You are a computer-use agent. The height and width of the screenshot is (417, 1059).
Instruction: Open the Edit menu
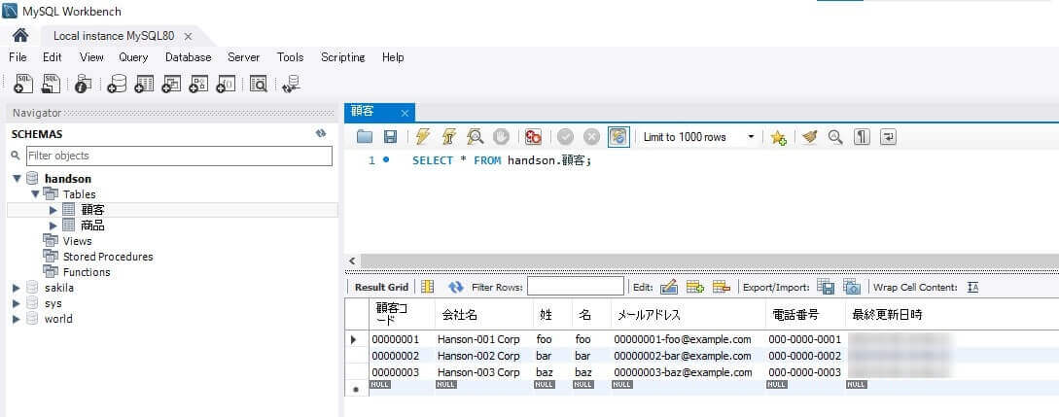tap(52, 57)
